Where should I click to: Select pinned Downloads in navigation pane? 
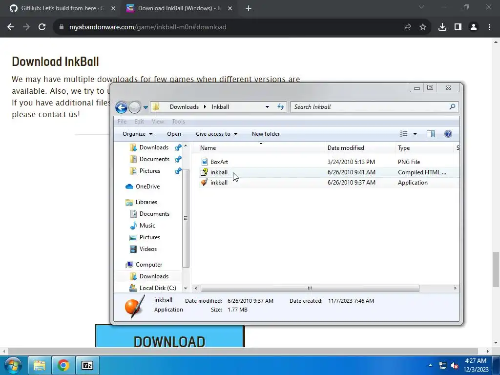[x=154, y=147]
